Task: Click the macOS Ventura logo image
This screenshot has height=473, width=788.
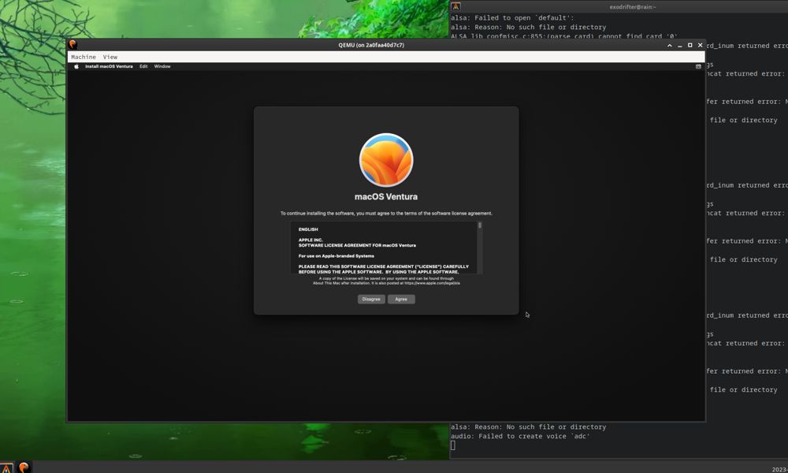Action: click(386, 160)
